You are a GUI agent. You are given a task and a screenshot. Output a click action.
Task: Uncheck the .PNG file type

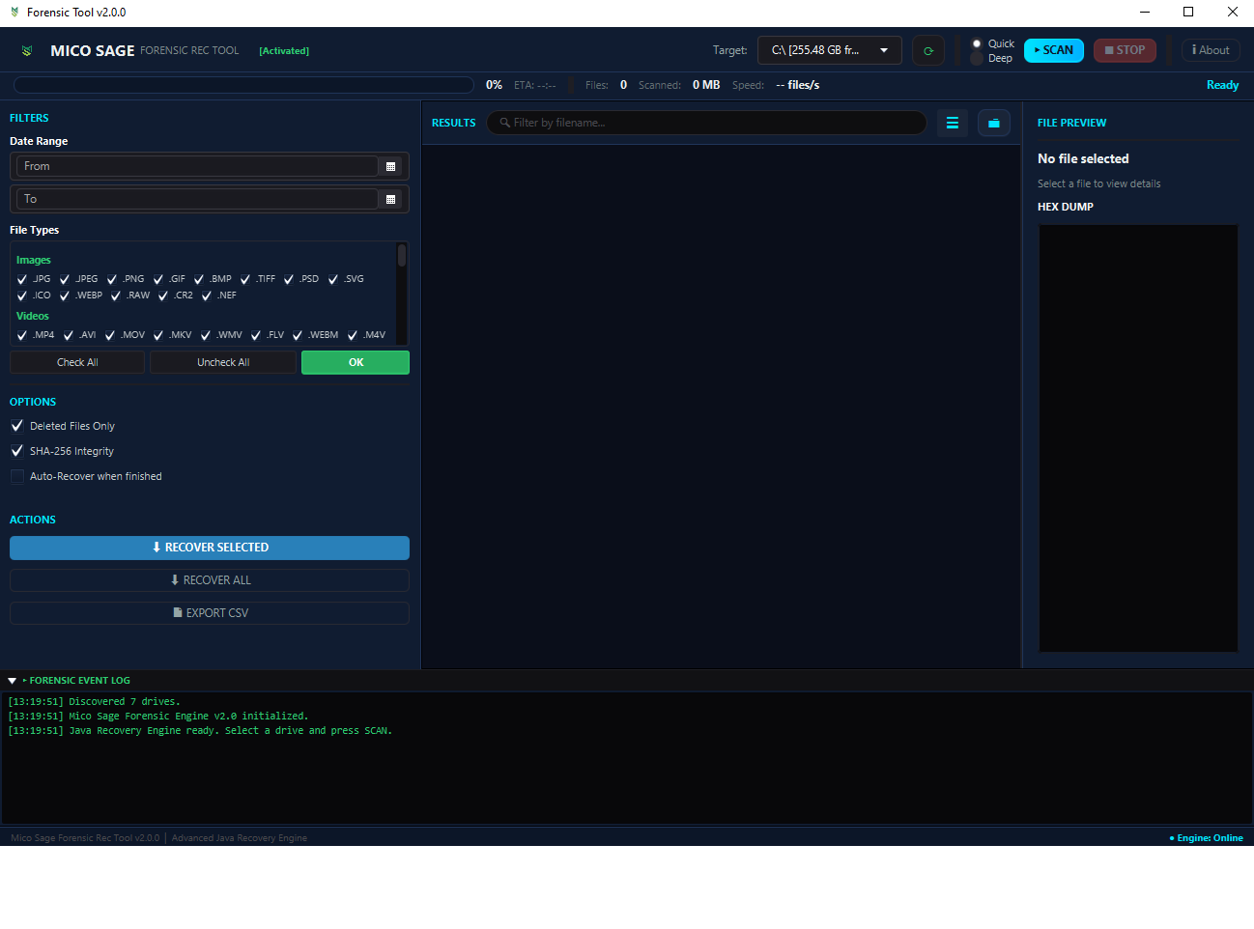click(112, 279)
